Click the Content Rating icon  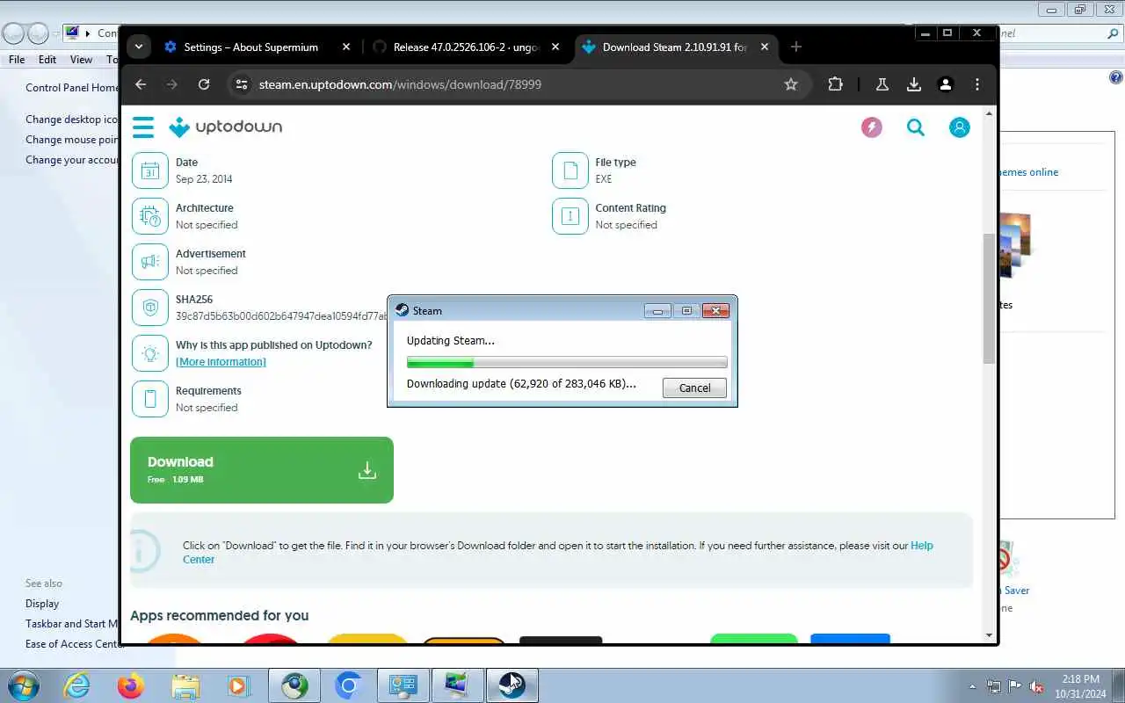pos(570,216)
